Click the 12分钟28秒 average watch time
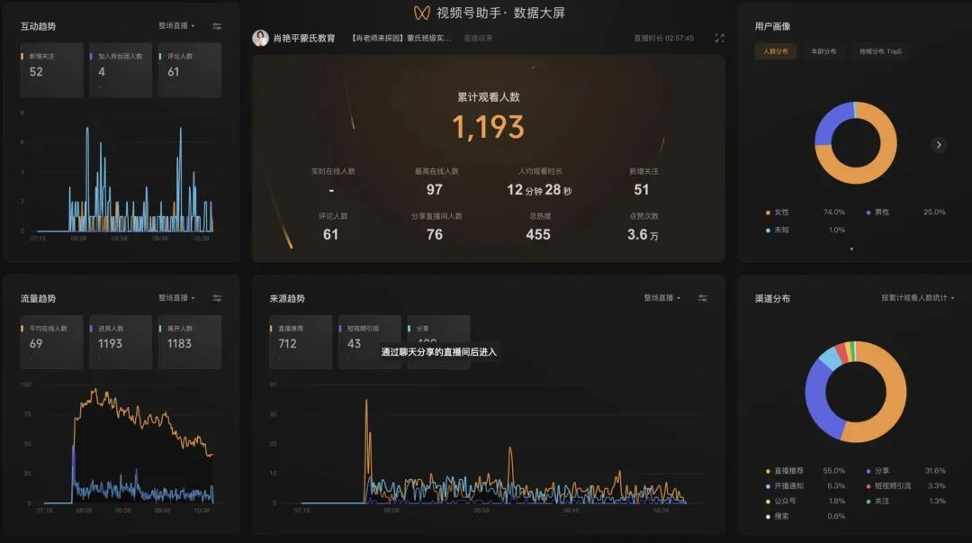The image size is (972, 543). point(539,190)
